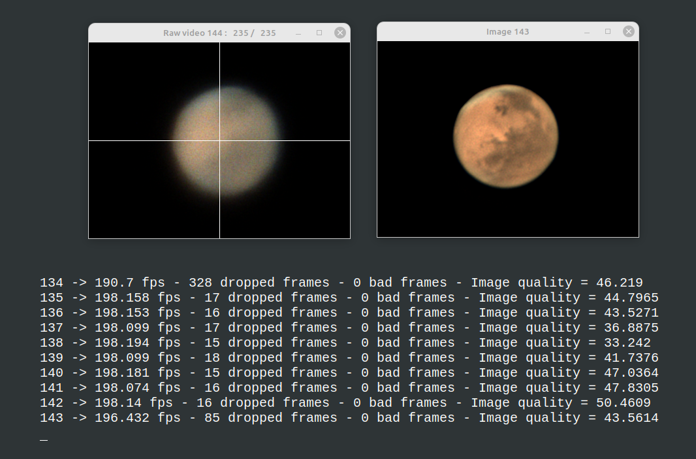696x459 pixels.
Task: Minimize the Raw video 144 window
Action: 298,33
